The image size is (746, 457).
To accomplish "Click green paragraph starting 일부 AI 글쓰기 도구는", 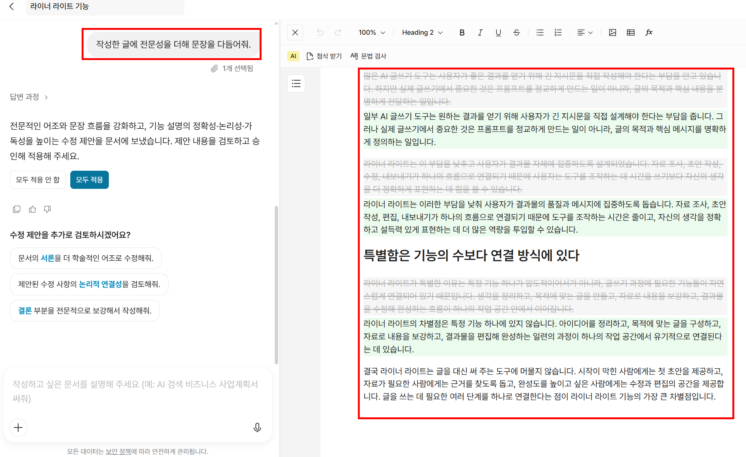I will [545, 129].
